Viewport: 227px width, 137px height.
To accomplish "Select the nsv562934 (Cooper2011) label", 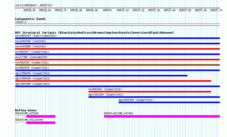I will 32,62.
